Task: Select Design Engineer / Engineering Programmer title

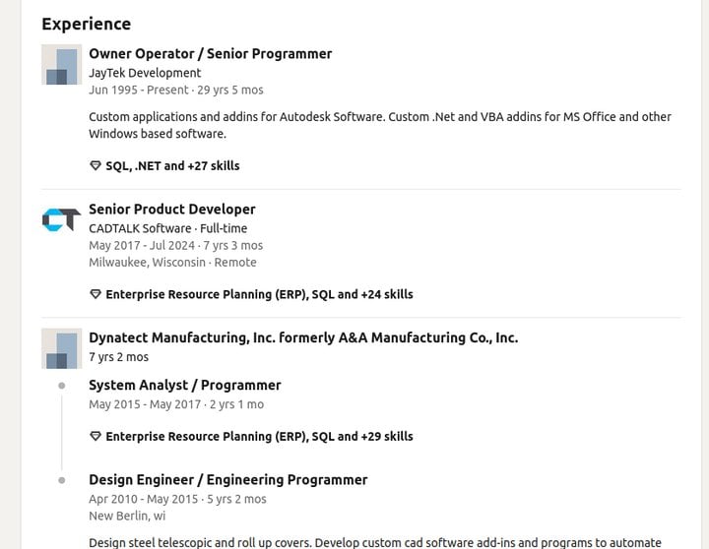Action: pos(227,479)
